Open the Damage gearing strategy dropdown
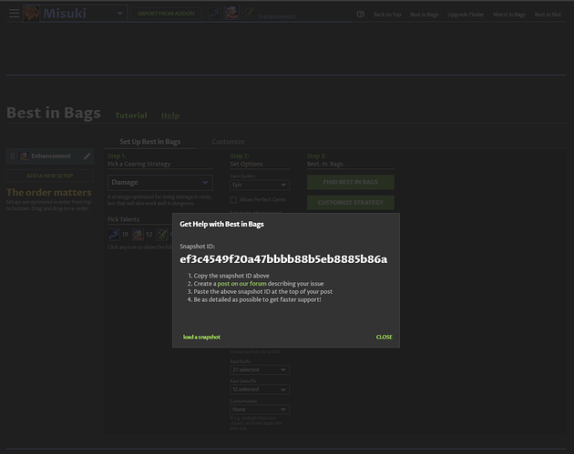The height and width of the screenshot is (454, 574). (160, 182)
